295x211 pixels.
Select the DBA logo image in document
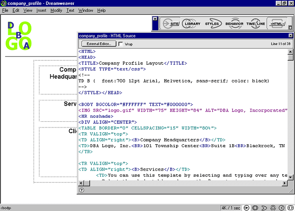(18, 36)
